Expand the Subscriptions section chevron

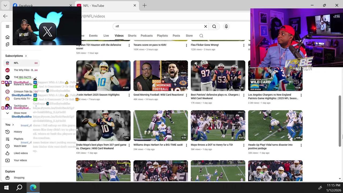click(x=26, y=56)
